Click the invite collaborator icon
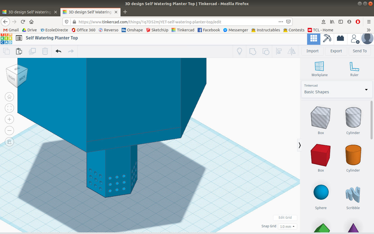Screen dimensions: 374x234 (354, 38)
